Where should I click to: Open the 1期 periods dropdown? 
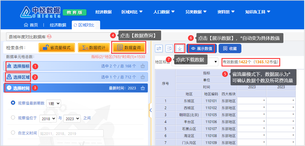[53, 103]
